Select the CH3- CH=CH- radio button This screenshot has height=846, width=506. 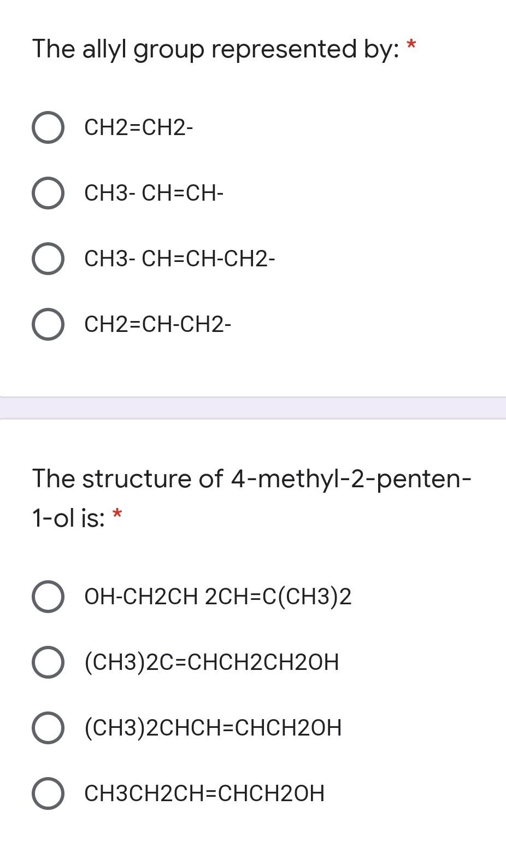(x=48, y=193)
